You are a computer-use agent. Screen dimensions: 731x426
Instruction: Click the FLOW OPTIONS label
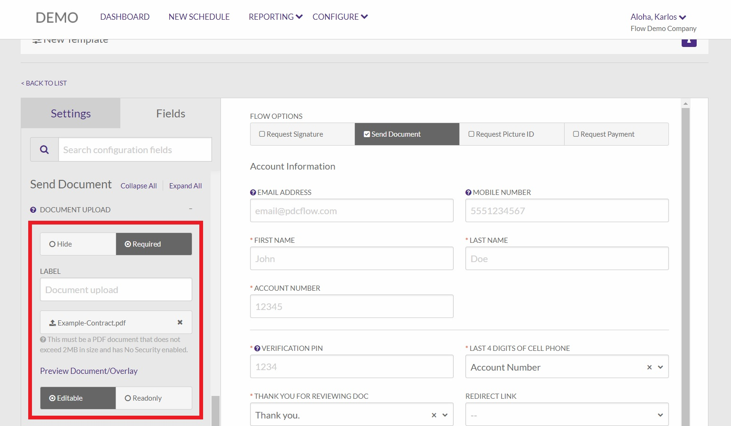coord(276,116)
